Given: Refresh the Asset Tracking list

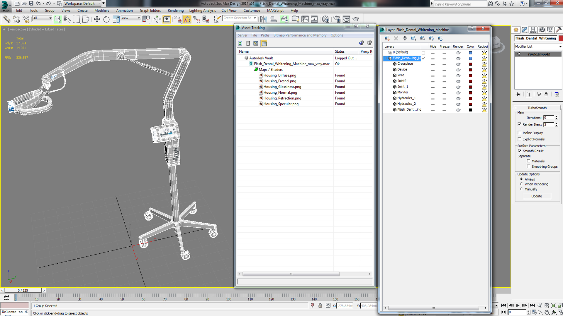Looking at the screenshot, I should 240,44.
